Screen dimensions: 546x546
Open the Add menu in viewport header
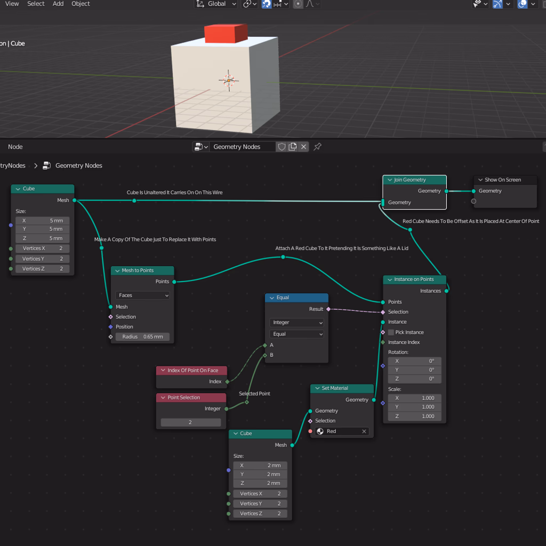click(58, 4)
